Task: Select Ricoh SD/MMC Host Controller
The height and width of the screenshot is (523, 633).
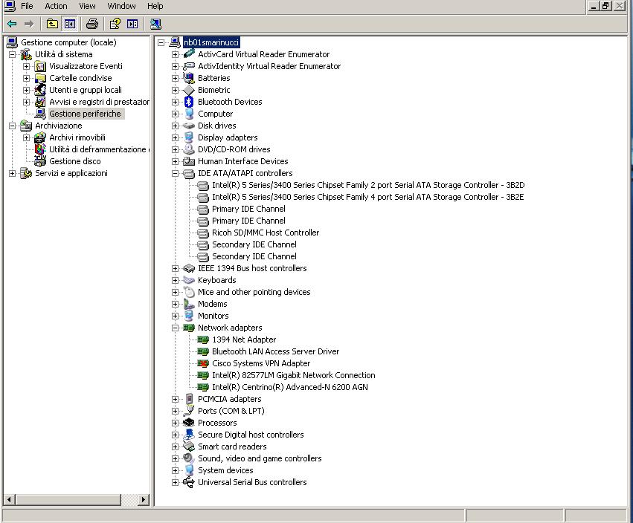Action: (265, 233)
